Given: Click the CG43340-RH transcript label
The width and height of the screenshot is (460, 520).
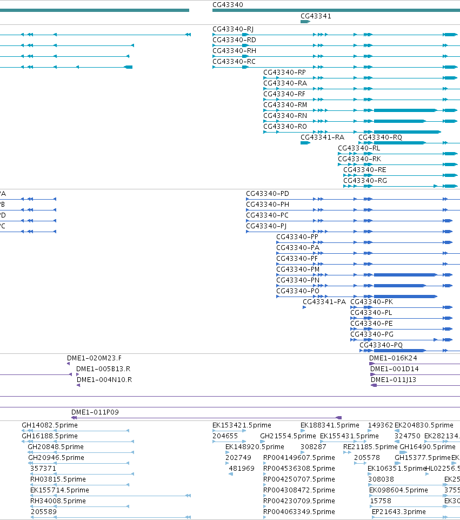Looking at the screenshot, I should pos(234,51).
